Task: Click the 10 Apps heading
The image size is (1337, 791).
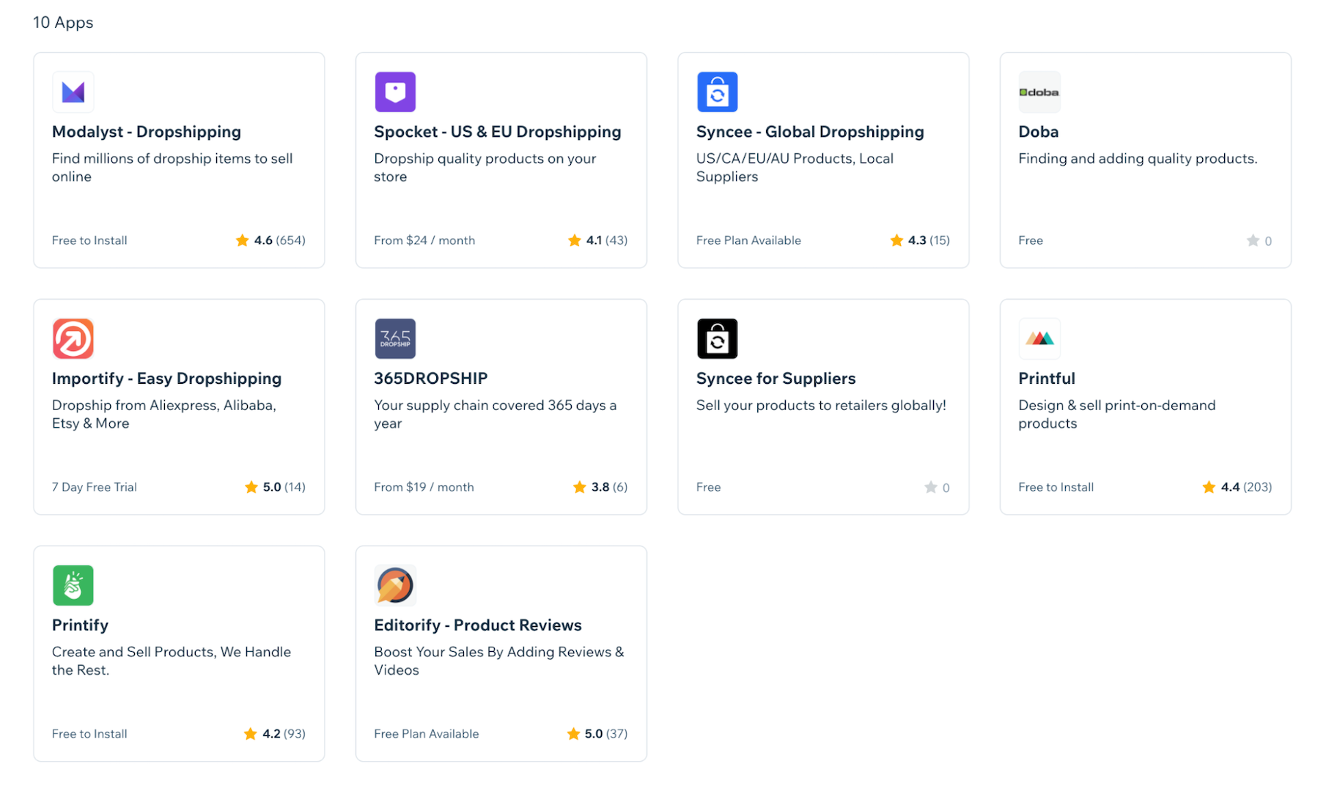Action: (x=62, y=23)
